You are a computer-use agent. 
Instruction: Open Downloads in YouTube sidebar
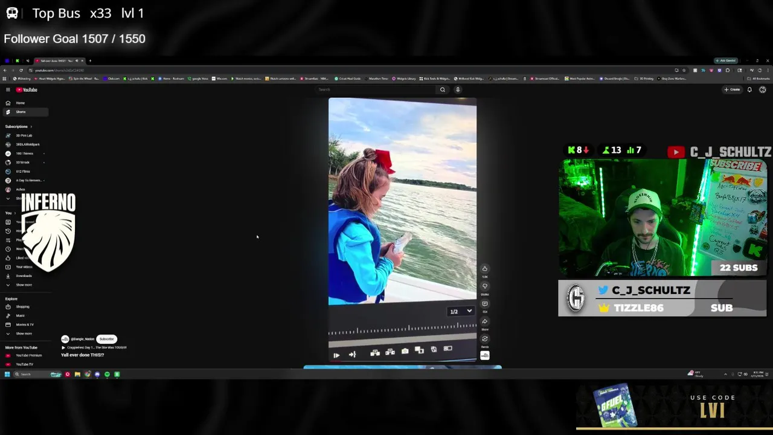tap(24, 276)
